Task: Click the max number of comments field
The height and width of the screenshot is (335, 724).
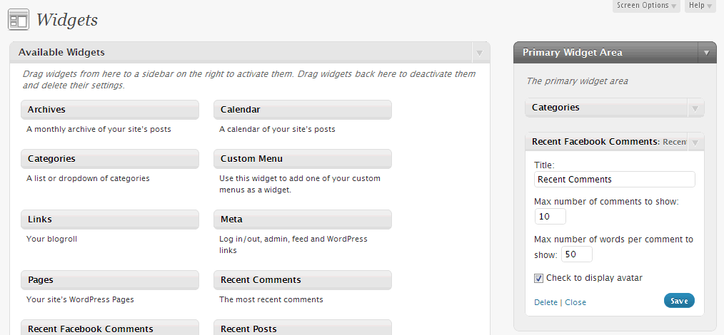Action: (550, 217)
